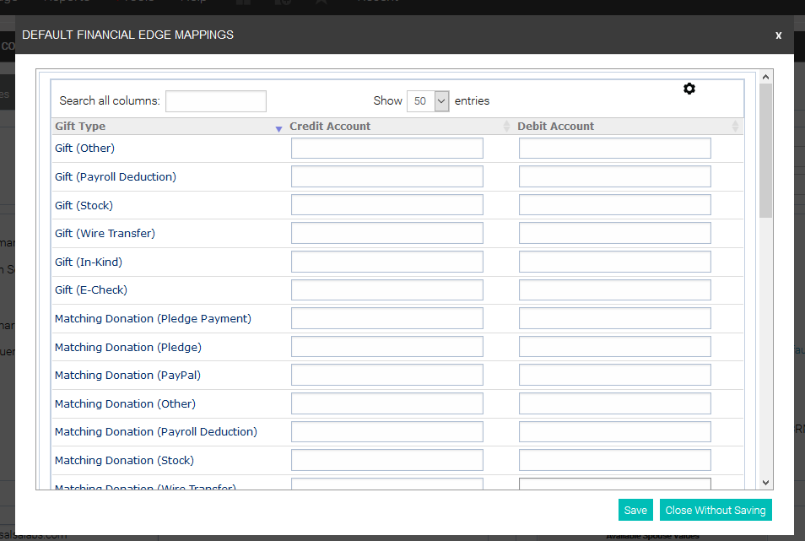Click Matching Donation (Pledge) label
Screen dimensions: 805x541
coord(127,348)
